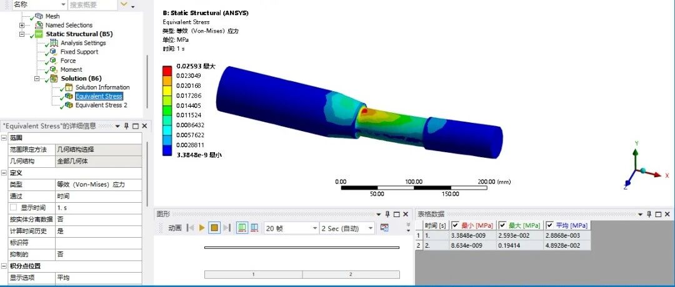The width and height of the screenshot is (675, 287).
Task: Go to previous animation frame
Action: (190, 228)
